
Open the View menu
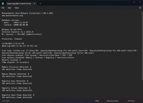[x=17, y=8]
